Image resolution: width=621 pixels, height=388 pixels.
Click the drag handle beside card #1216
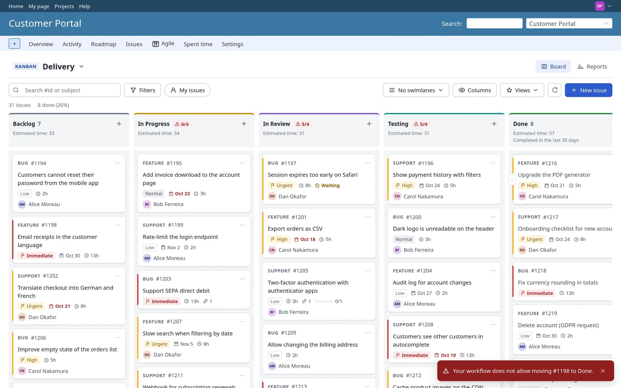[512, 179]
